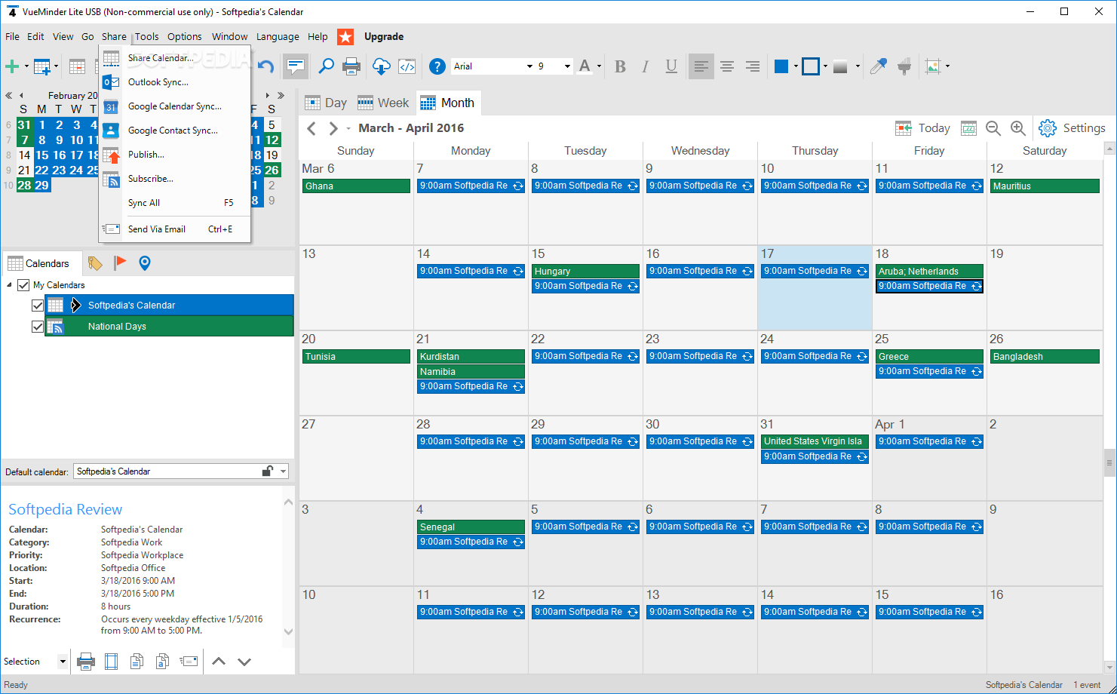This screenshot has width=1117, height=694.
Task: Click the background image icon
Action: click(934, 66)
